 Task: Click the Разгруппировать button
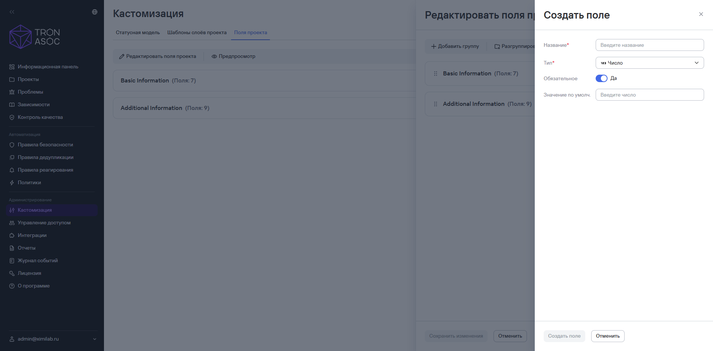(x=514, y=46)
